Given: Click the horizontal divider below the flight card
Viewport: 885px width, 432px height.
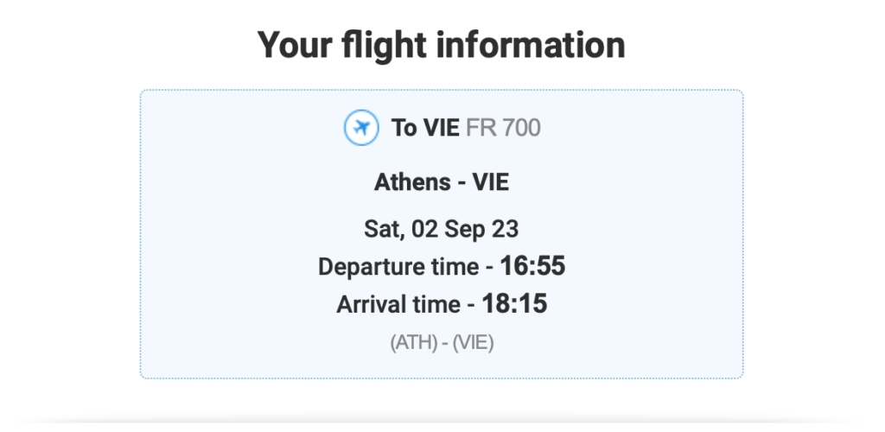Looking at the screenshot, I should [x=442, y=422].
